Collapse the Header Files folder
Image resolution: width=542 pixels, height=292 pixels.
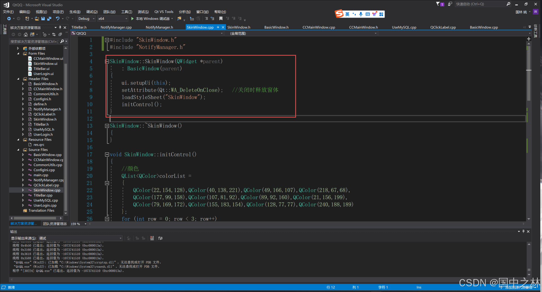pyautogui.click(x=18, y=79)
